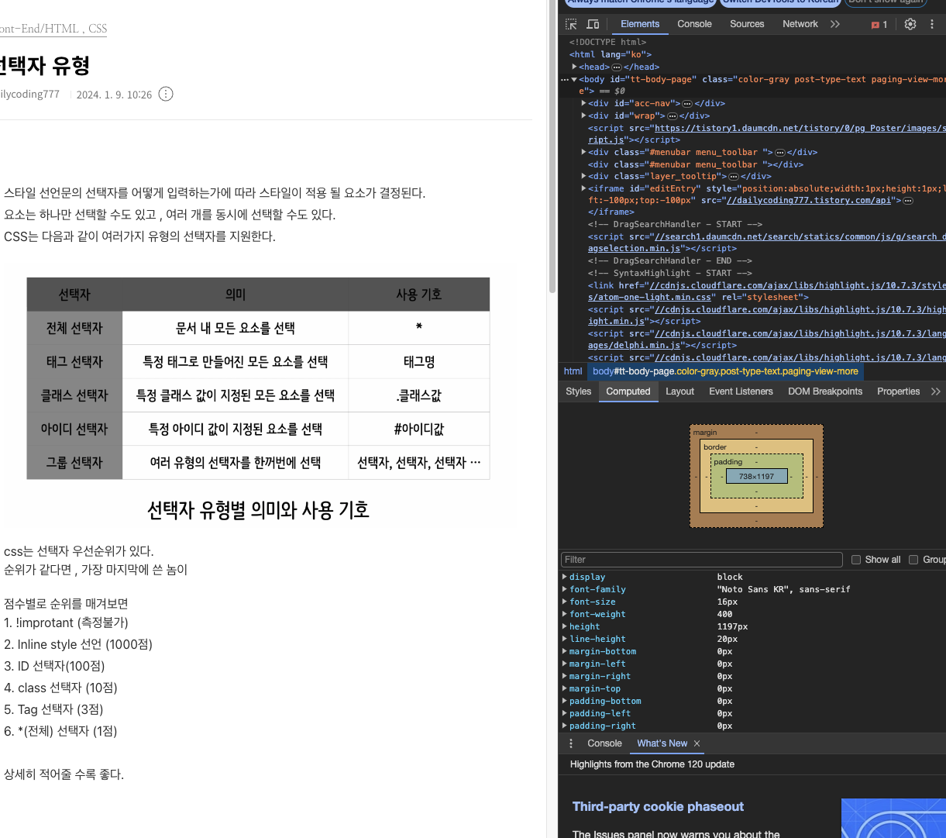Select the What's New drawer tab
946x838 pixels.
coord(662,743)
